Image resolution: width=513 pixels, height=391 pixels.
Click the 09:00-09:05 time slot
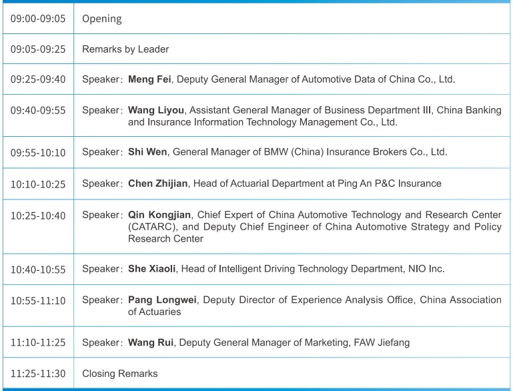tap(38, 19)
